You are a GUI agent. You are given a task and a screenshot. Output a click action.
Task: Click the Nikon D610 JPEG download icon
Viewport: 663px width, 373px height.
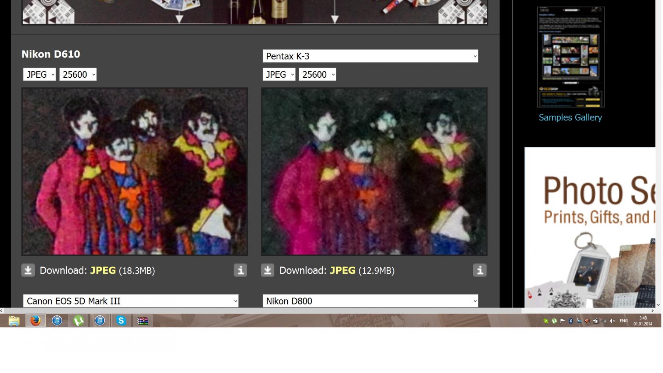point(28,270)
